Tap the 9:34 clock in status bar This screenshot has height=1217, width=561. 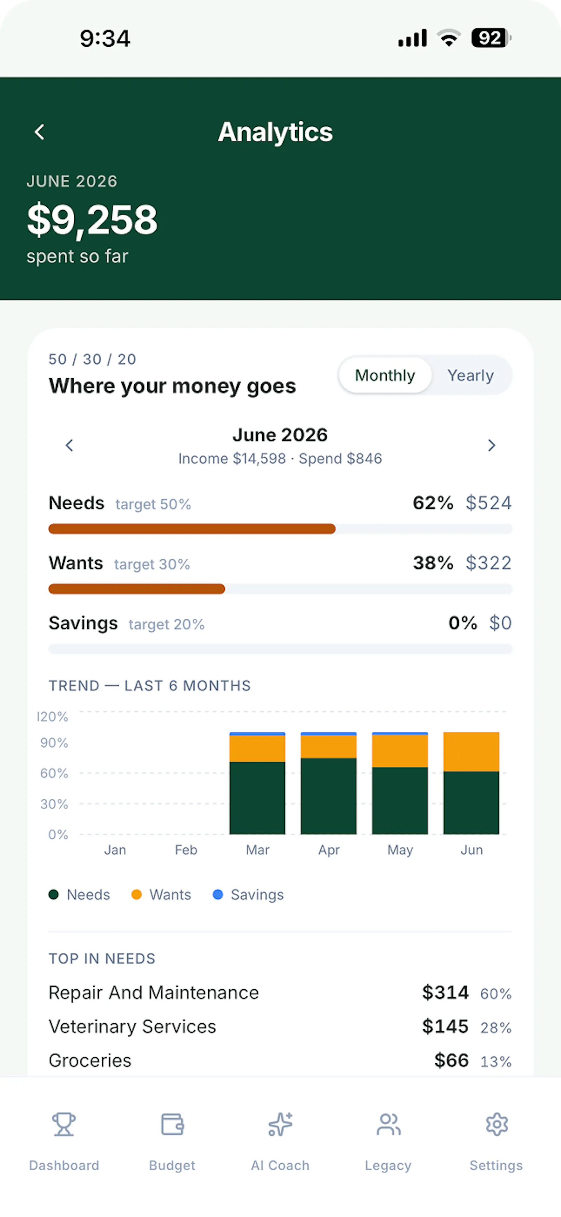105,38
